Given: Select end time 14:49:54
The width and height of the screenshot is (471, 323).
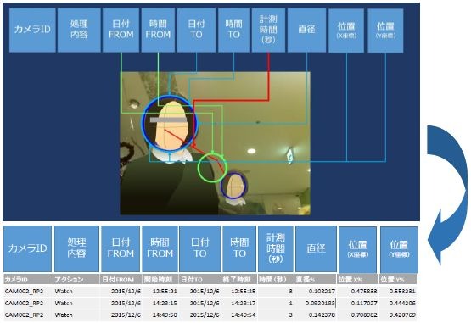Looking at the screenshot, I should pyautogui.click(x=244, y=315).
